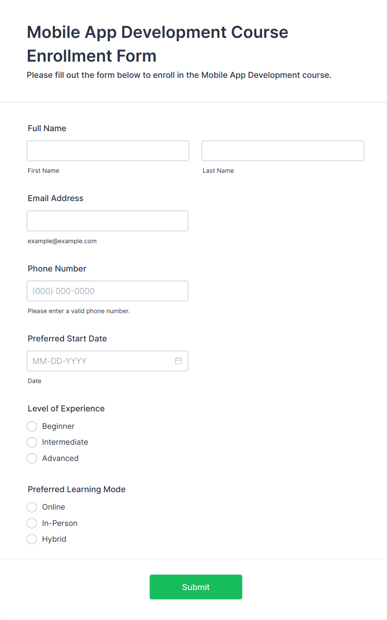Click the Beginner label text

tap(58, 426)
